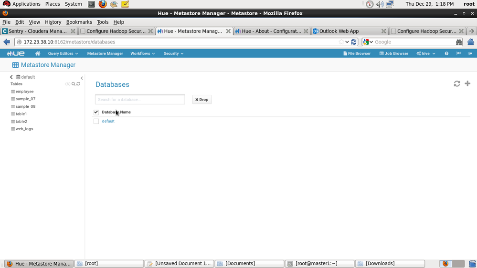Image resolution: width=477 pixels, height=268 pixels.
Task: Click the volume speaker icon
Action: click(380, 4)
